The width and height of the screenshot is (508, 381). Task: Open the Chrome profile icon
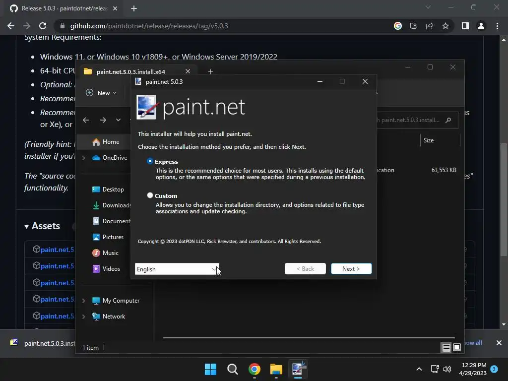[x=481, y=26]
